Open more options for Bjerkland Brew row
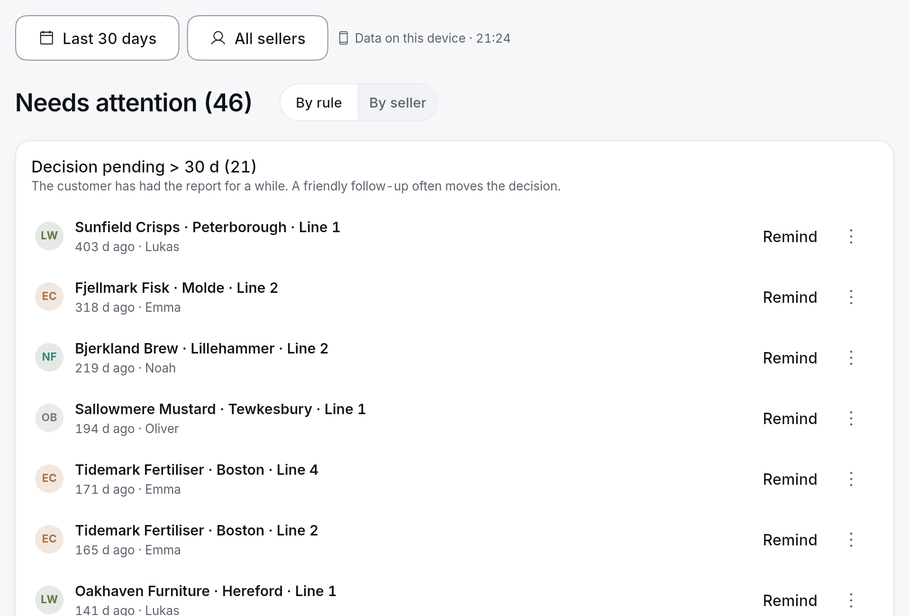The image size is (909, 616). coord(851,358)
